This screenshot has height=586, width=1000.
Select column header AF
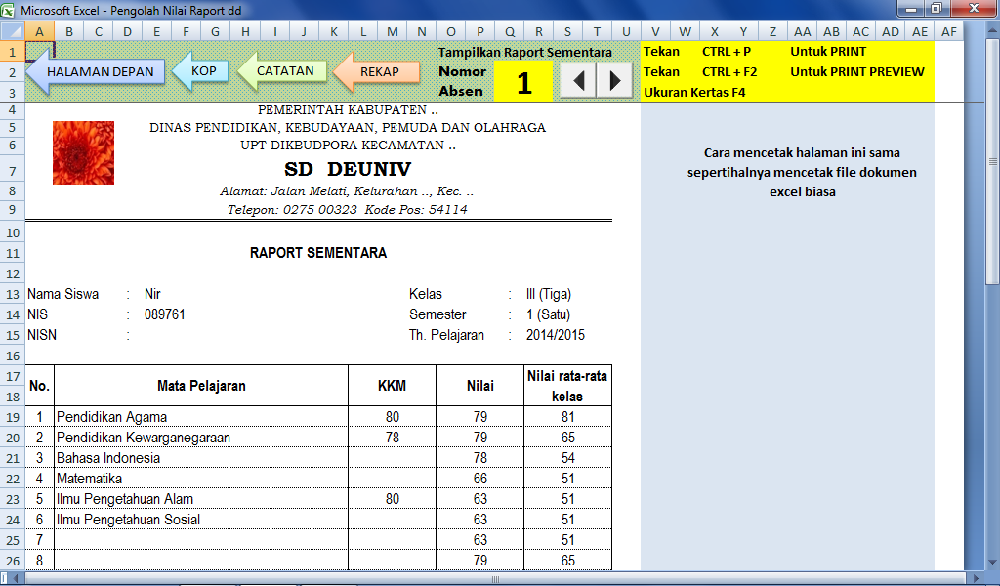click(x=947, y=31)
